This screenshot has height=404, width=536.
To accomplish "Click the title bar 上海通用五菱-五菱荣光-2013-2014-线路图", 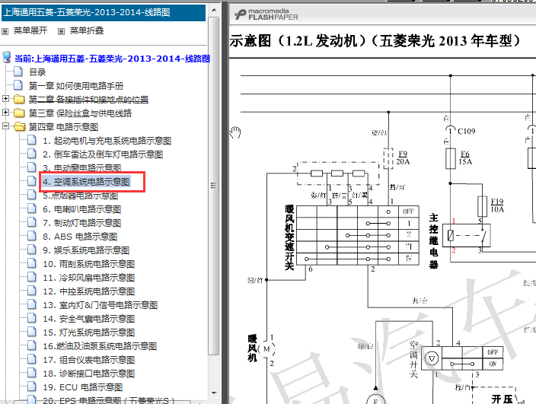I will (x=104, y=12).
